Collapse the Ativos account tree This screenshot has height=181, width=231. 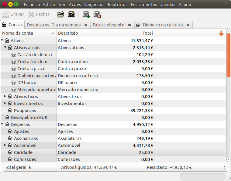tap(2, 40)
